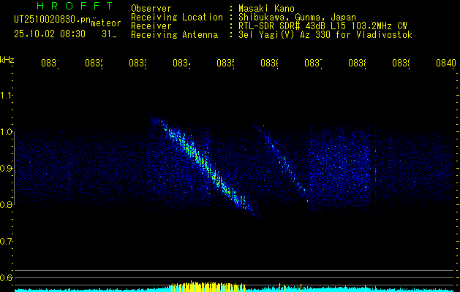Click RTL-SDR receiver description line
The width and height of the screenshot is (460, 292).
[x=323, y=26]
